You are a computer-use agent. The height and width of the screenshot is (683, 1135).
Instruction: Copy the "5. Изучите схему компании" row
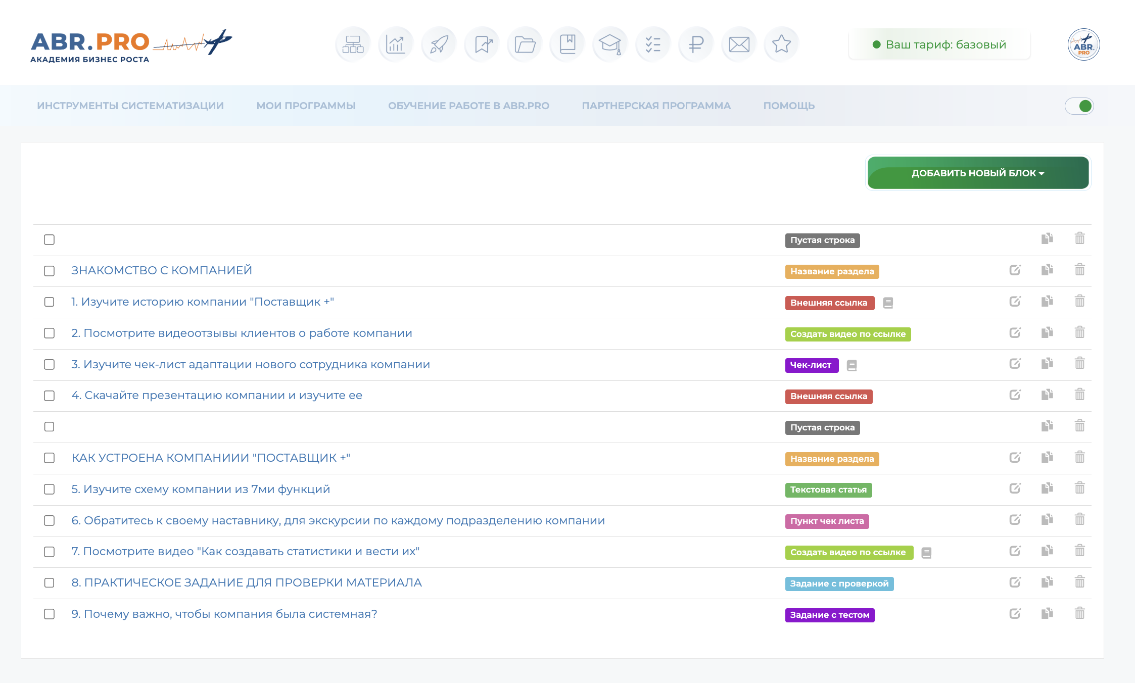point(1047,489)
